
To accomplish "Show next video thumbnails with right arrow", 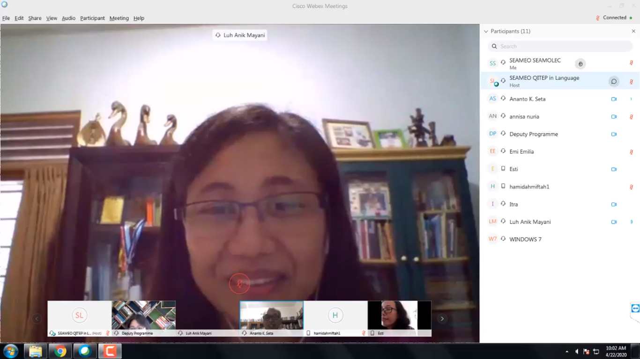I will [x=442, y=319].
